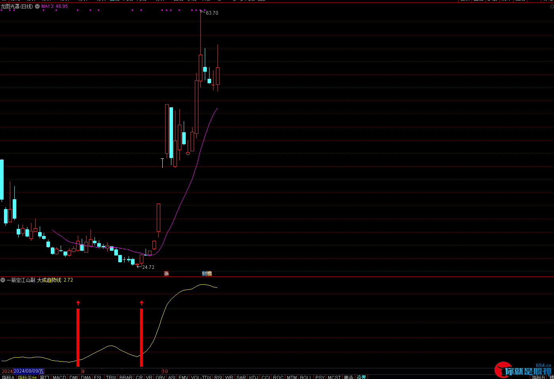Display the ROC indicator

coord(278,377)
